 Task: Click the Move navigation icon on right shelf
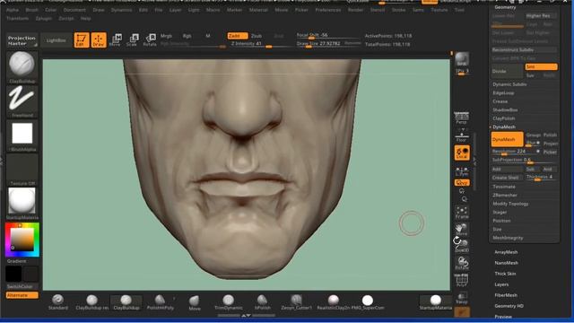pos(462,230)
